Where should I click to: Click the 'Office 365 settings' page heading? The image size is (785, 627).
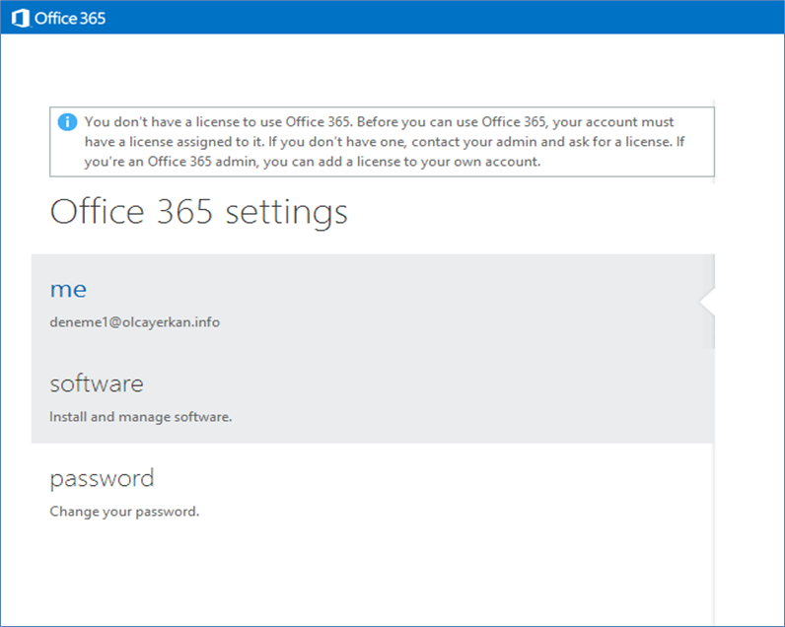coord(199,212)
